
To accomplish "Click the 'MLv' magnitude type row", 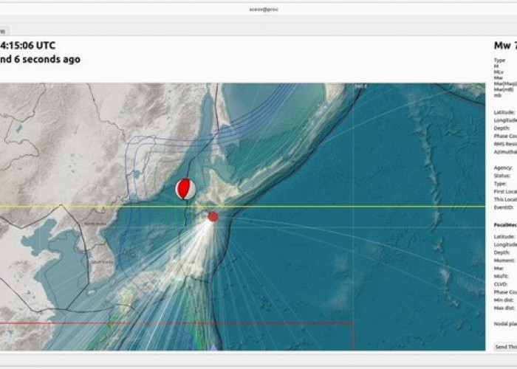I will click(499, 72).
